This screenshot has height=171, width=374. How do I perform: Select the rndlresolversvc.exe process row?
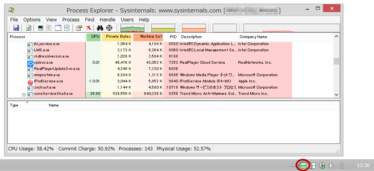(x=150, y=56)
